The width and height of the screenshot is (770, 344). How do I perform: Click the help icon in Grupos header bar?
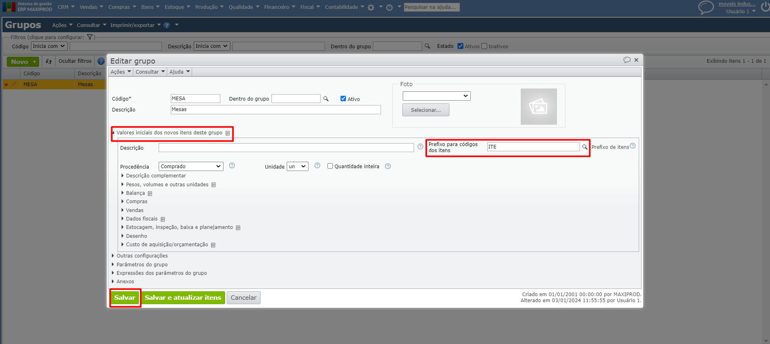[167, 25]
